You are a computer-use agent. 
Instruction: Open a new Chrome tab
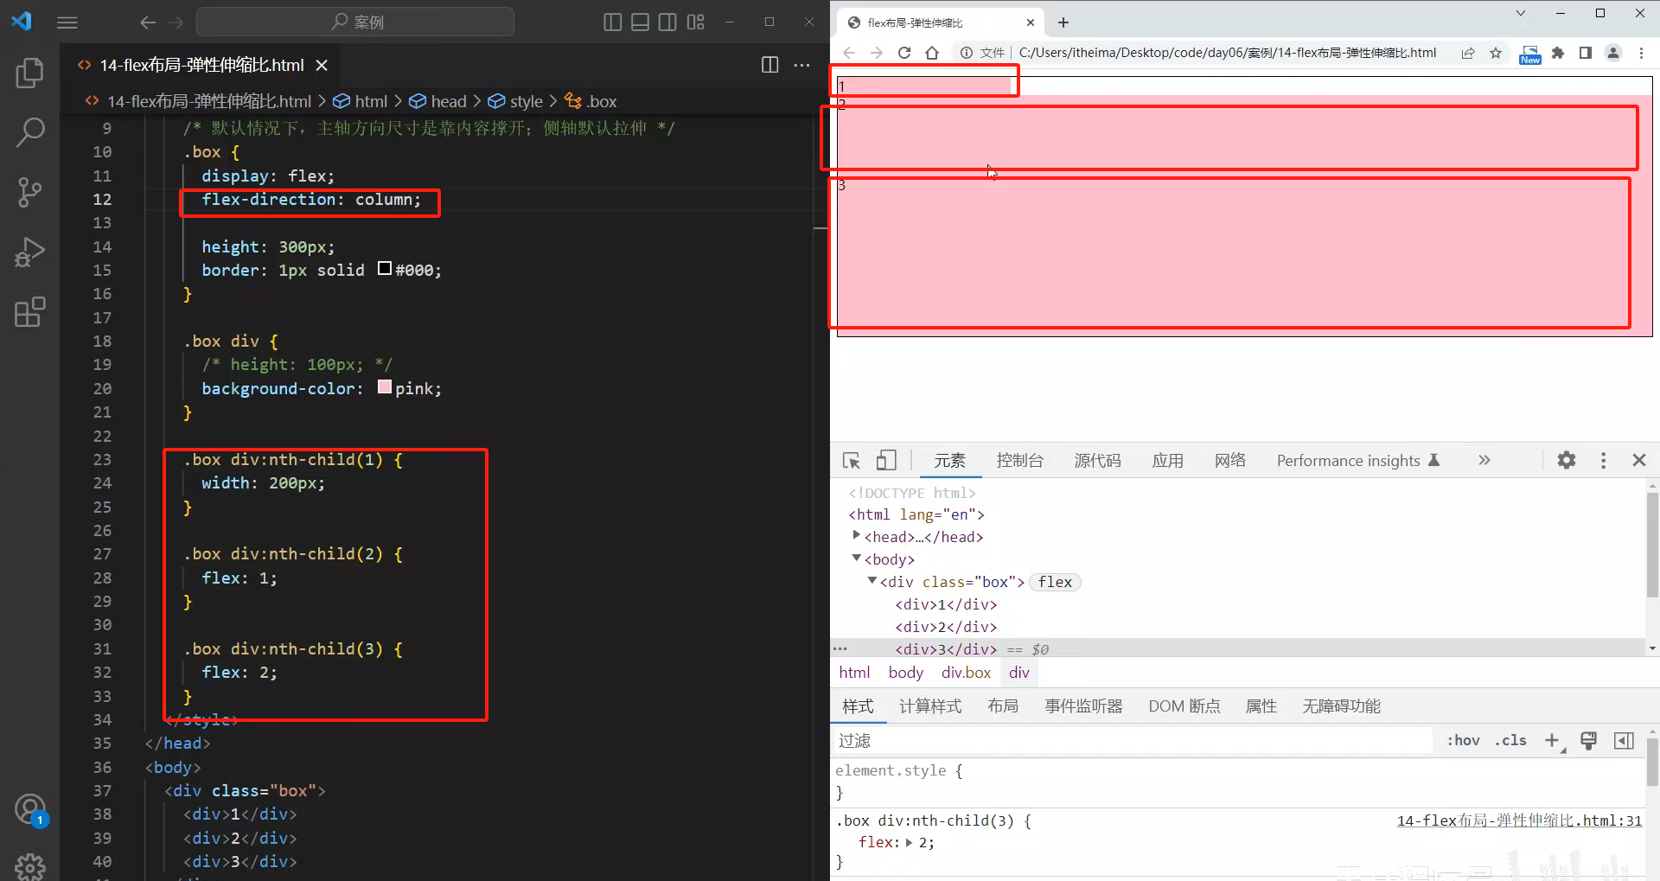click(1063, 22)
